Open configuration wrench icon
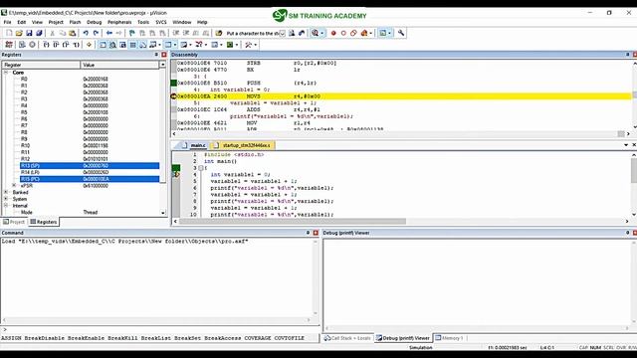 pos(401,33)
